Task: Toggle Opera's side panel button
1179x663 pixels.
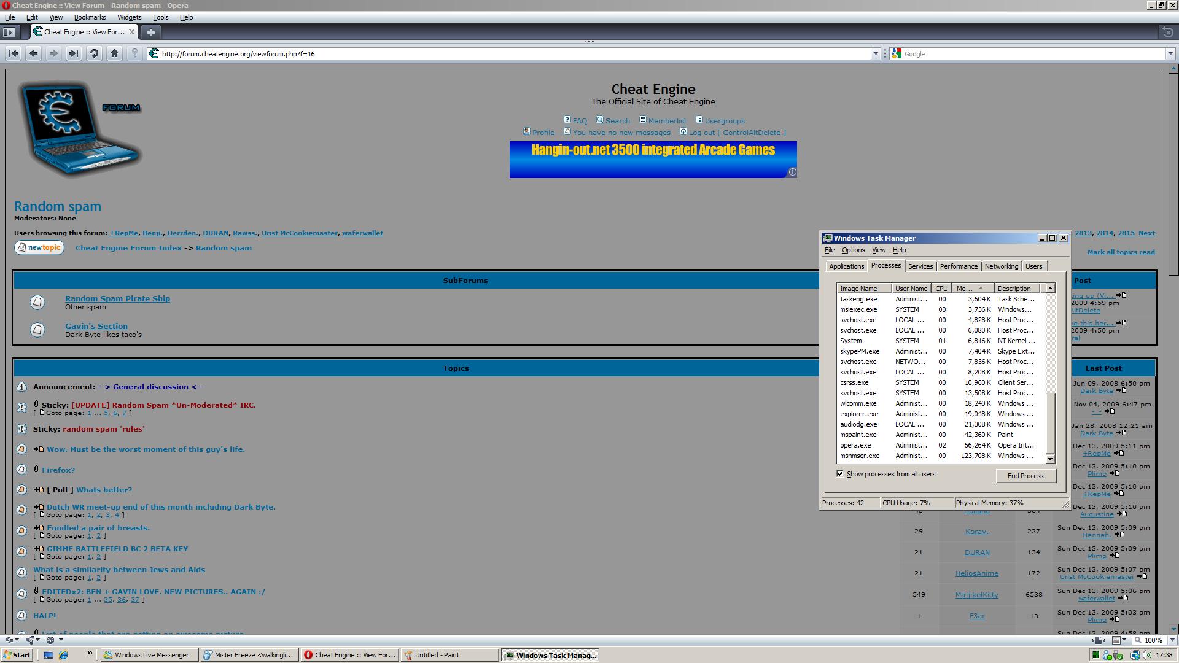Action: (x=9, y=32)
